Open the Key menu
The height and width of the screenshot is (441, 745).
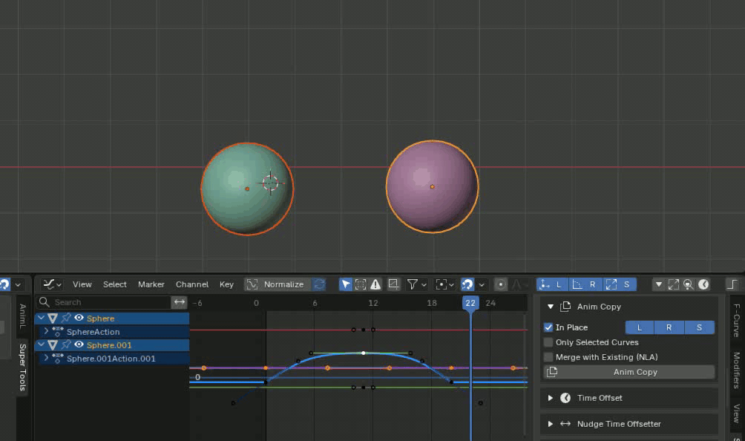click(226, 284)
